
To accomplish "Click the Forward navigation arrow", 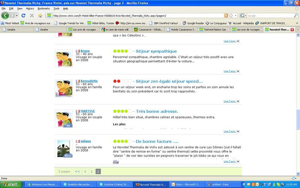I will click(x=12, y=15).
